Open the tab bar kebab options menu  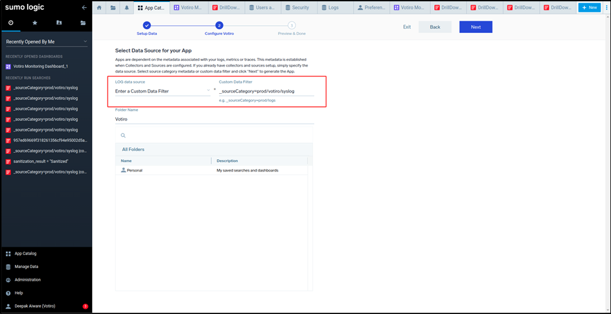(x=606, y=7)
